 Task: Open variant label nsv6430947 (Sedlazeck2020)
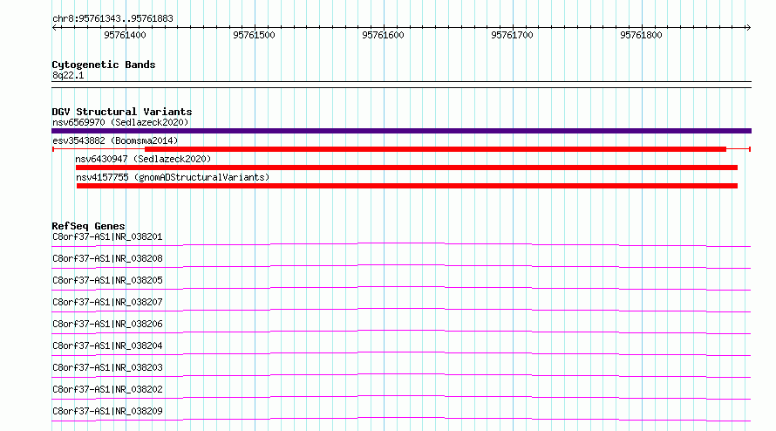coord(143,159)
